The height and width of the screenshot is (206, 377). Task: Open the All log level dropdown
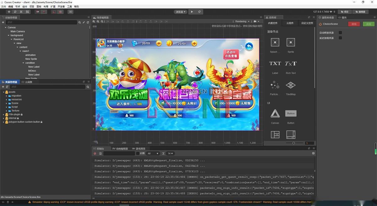coord(153,153)
